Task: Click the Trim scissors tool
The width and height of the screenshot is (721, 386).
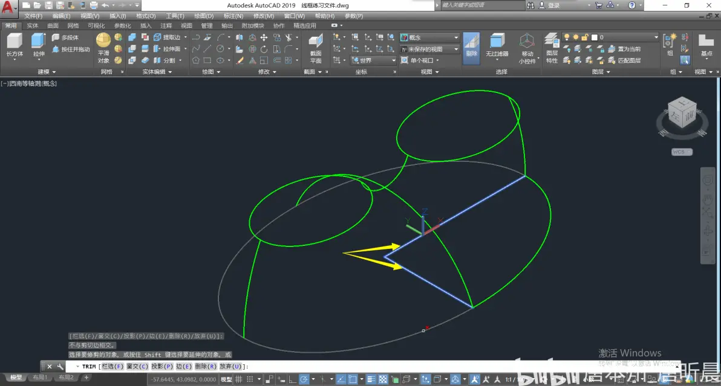Action: pos(289,37)
